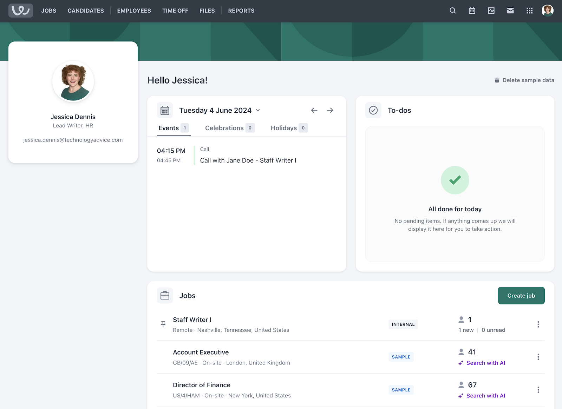Open the CANDIDATES menu item

[x=86, y=11]
